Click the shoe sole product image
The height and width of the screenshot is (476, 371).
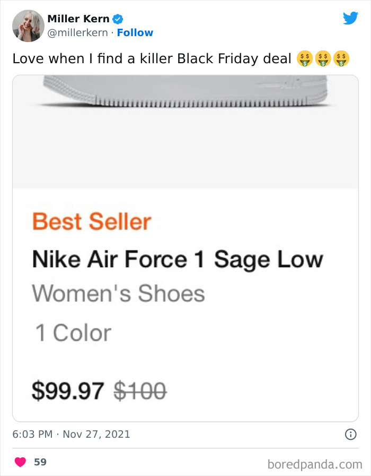(x=185, y=93)
